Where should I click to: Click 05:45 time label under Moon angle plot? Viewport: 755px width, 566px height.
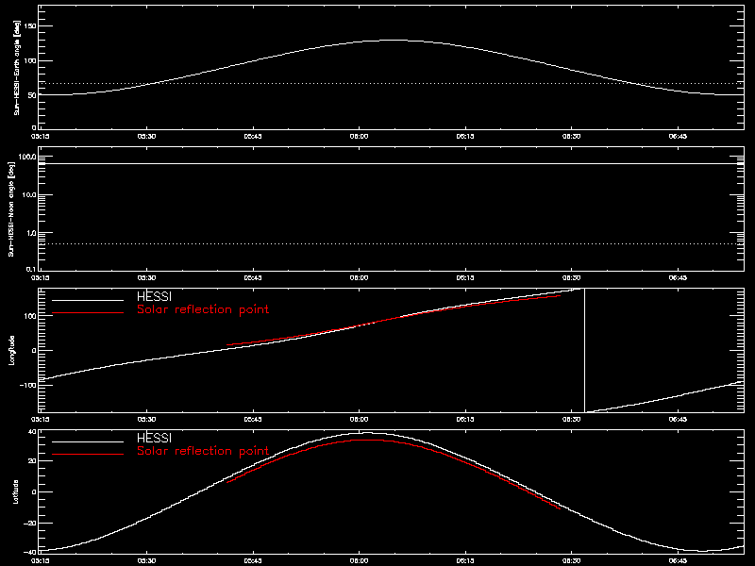point(253,277)
